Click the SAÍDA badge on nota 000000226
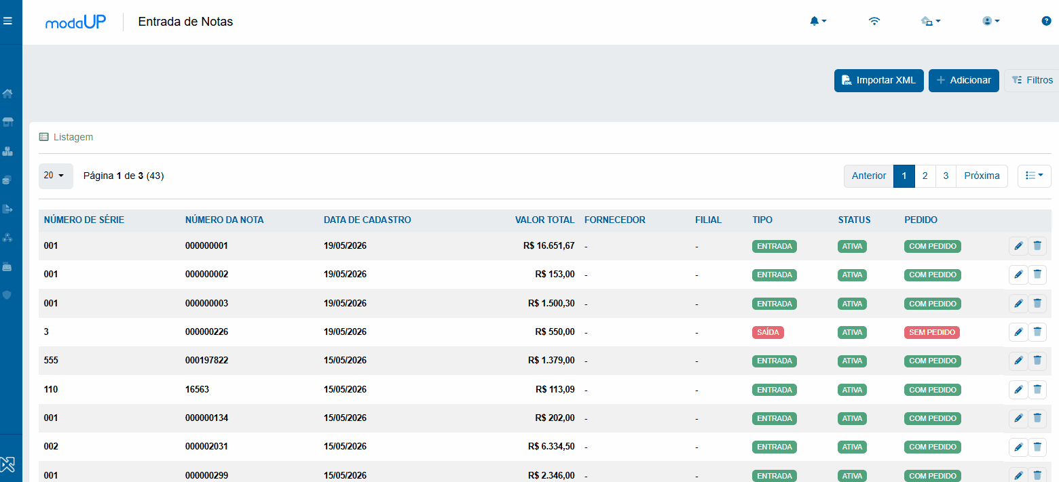The height and width of the screenshot is (482, 1059). (x=768, y=332)
